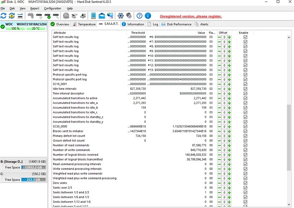Toggle Enable checkbox for Time interval descriptor
Viewport: 294px width, 208px height.
[x=245, y=94]
